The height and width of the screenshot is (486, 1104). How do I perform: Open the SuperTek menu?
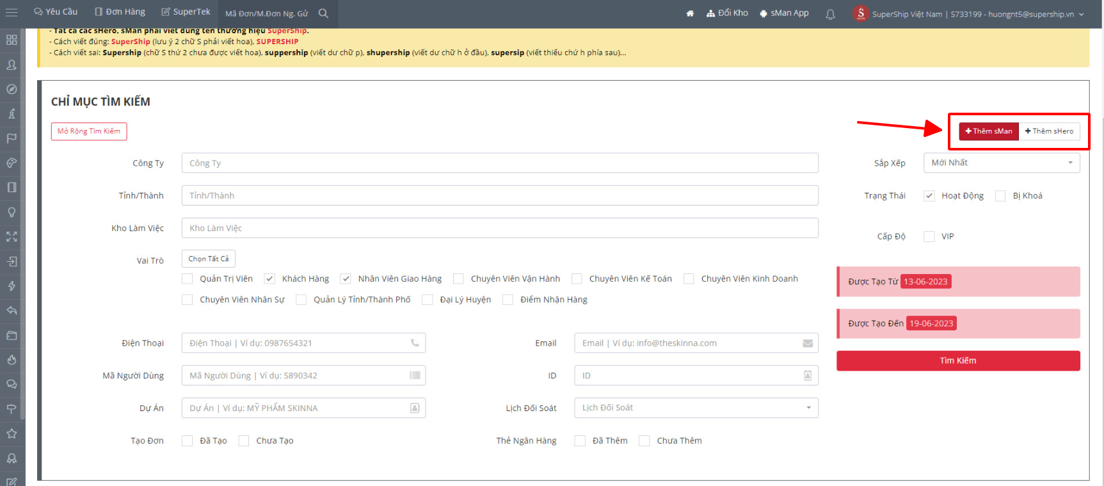tap(186, 12)
